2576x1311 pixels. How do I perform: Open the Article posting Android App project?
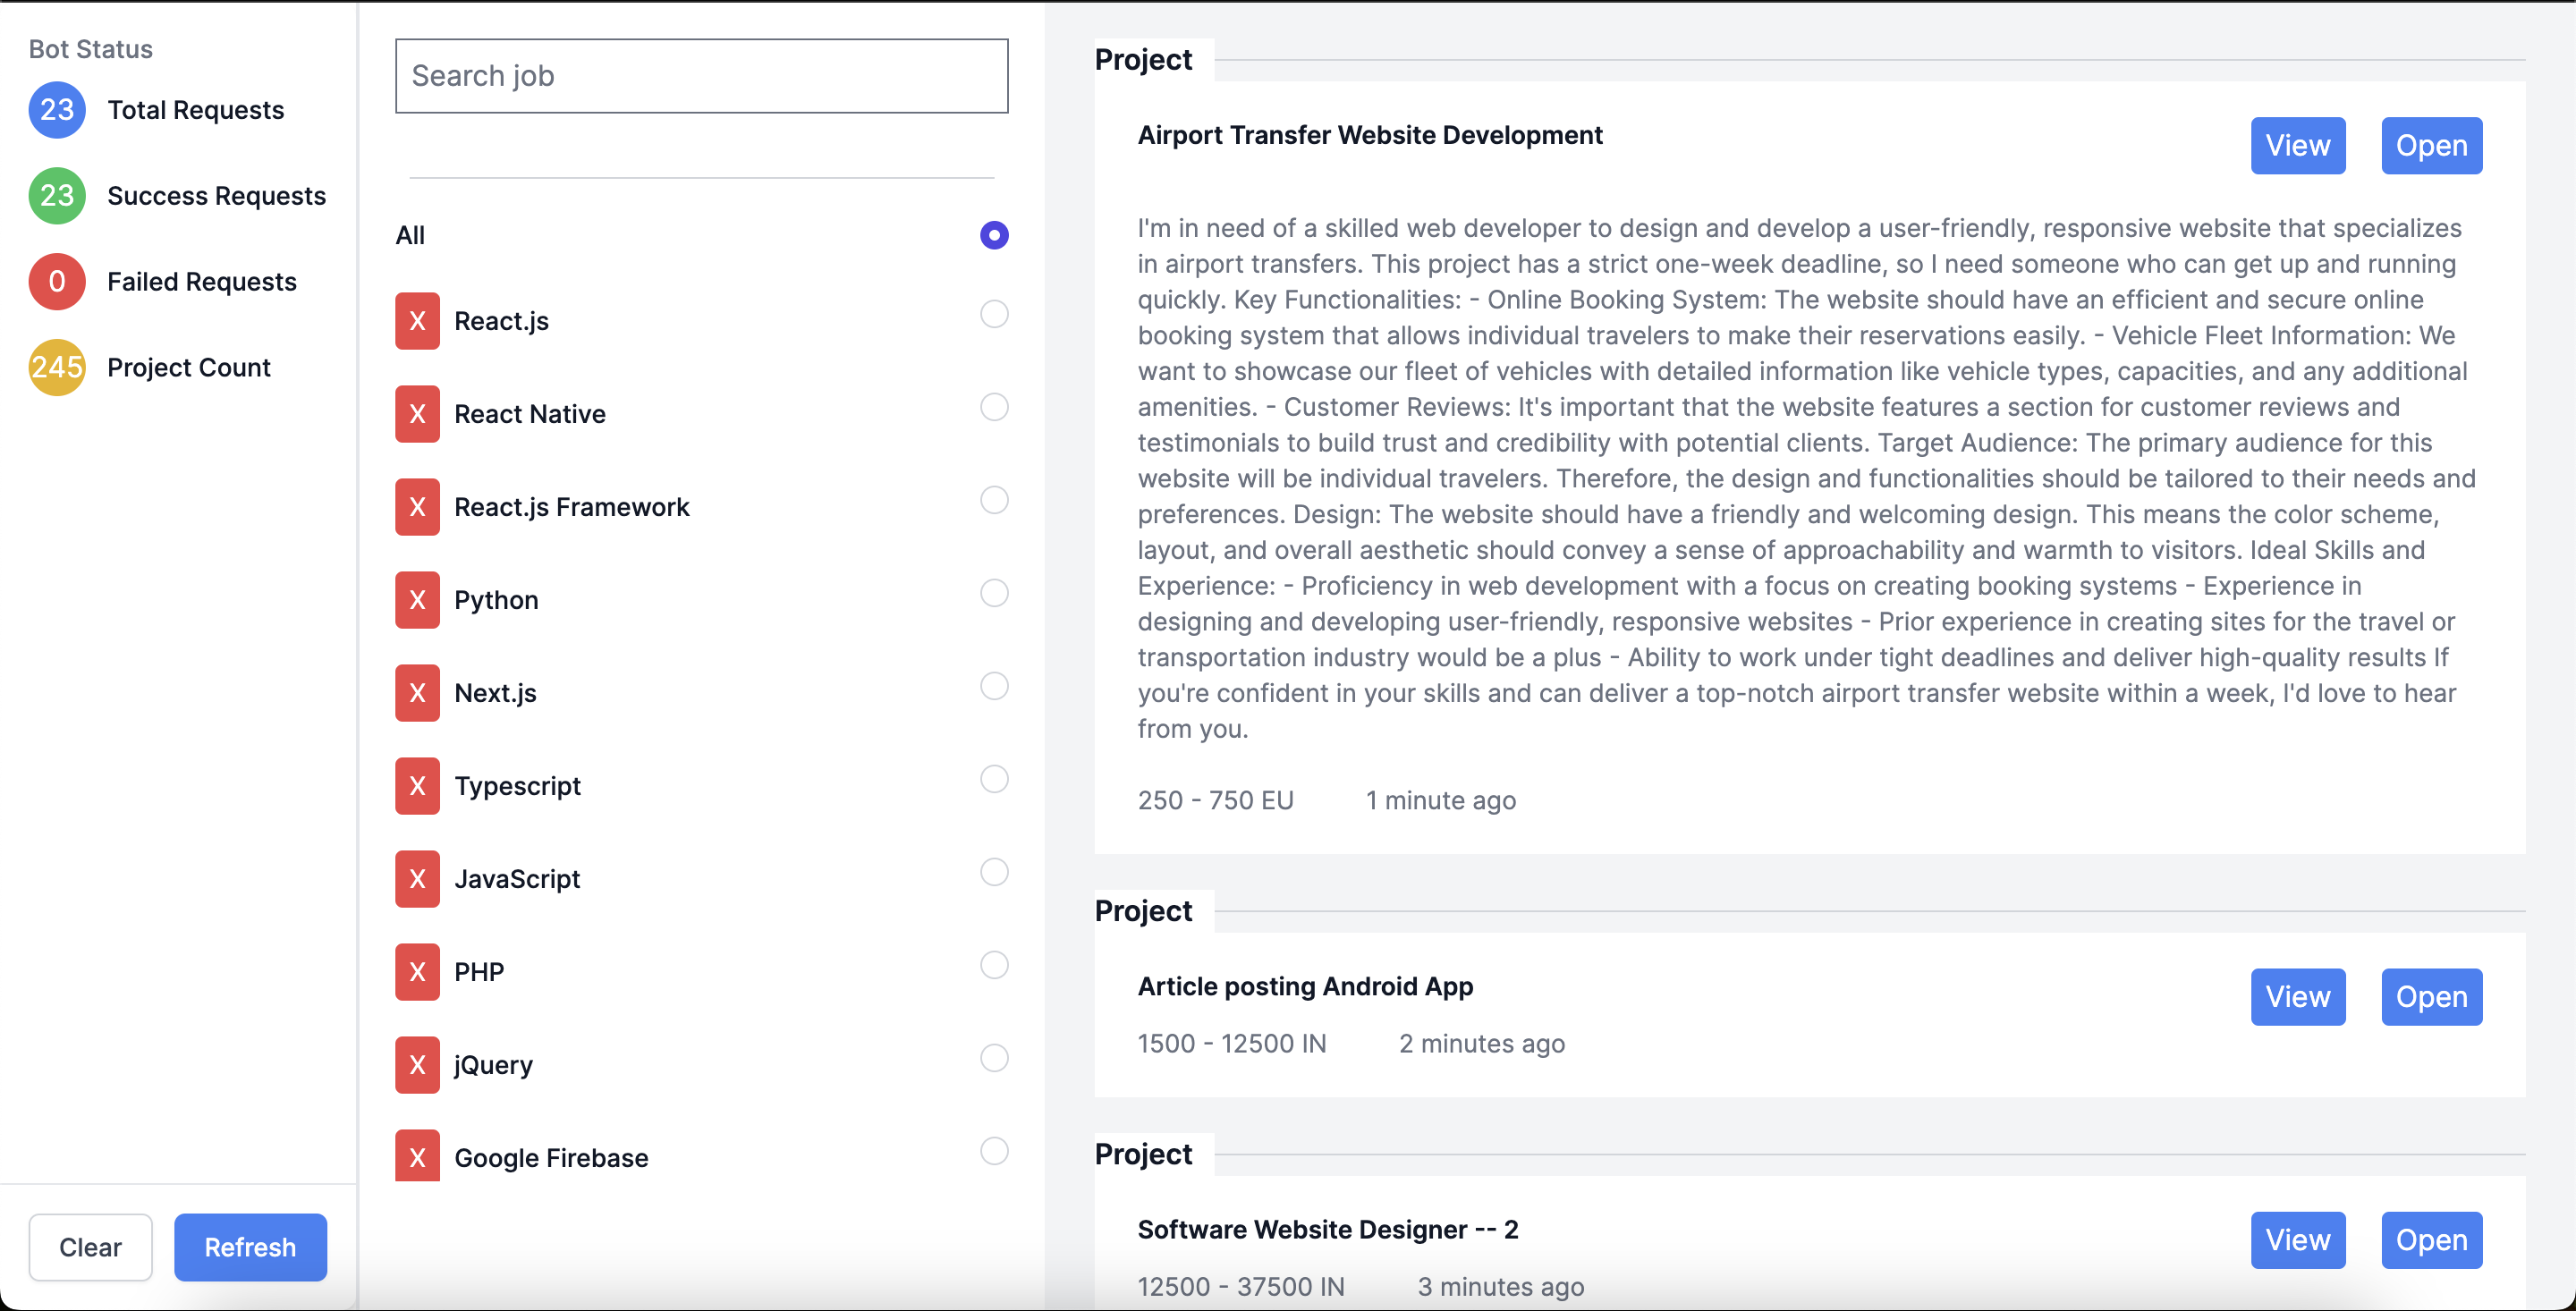coord(2431,997)
